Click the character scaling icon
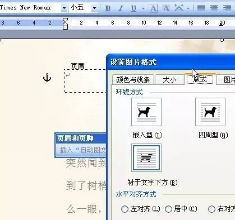 179,8
